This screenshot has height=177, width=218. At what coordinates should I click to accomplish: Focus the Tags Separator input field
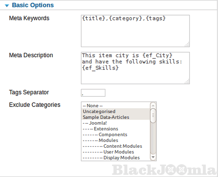pyautogui.click(x=93, y=93)
